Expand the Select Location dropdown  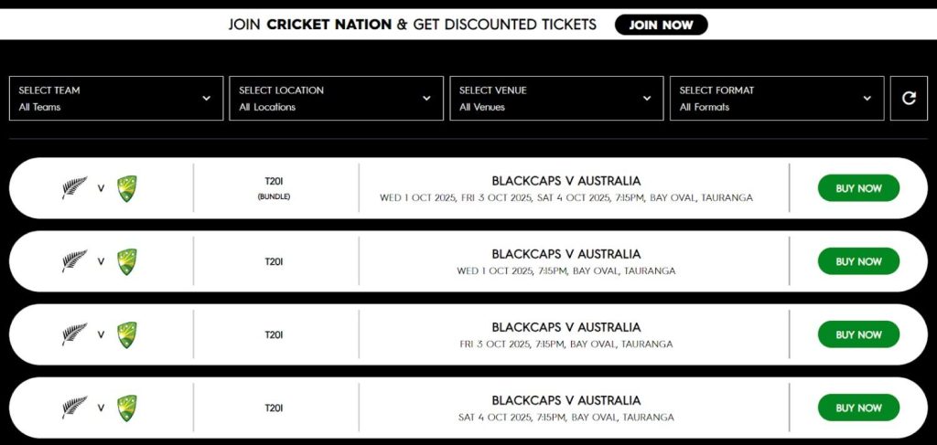(336, 99)
